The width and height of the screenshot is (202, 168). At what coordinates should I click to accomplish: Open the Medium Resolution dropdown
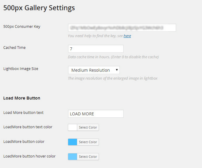tap(94, 70)
